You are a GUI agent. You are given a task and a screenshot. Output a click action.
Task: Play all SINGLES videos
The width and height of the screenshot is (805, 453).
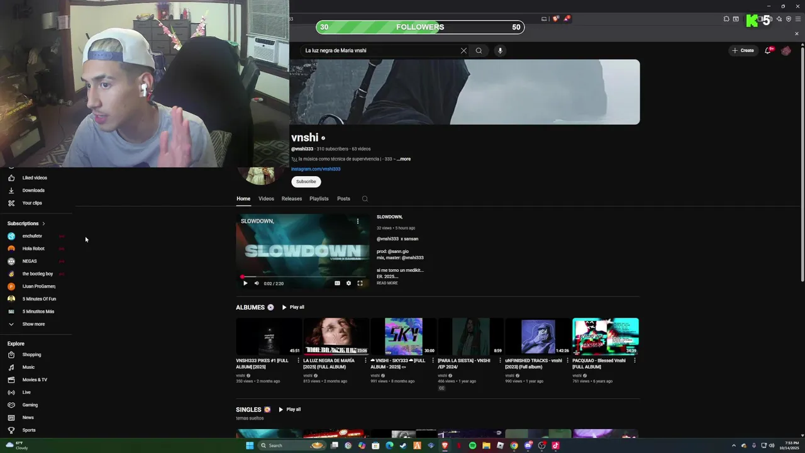(290, 410)
